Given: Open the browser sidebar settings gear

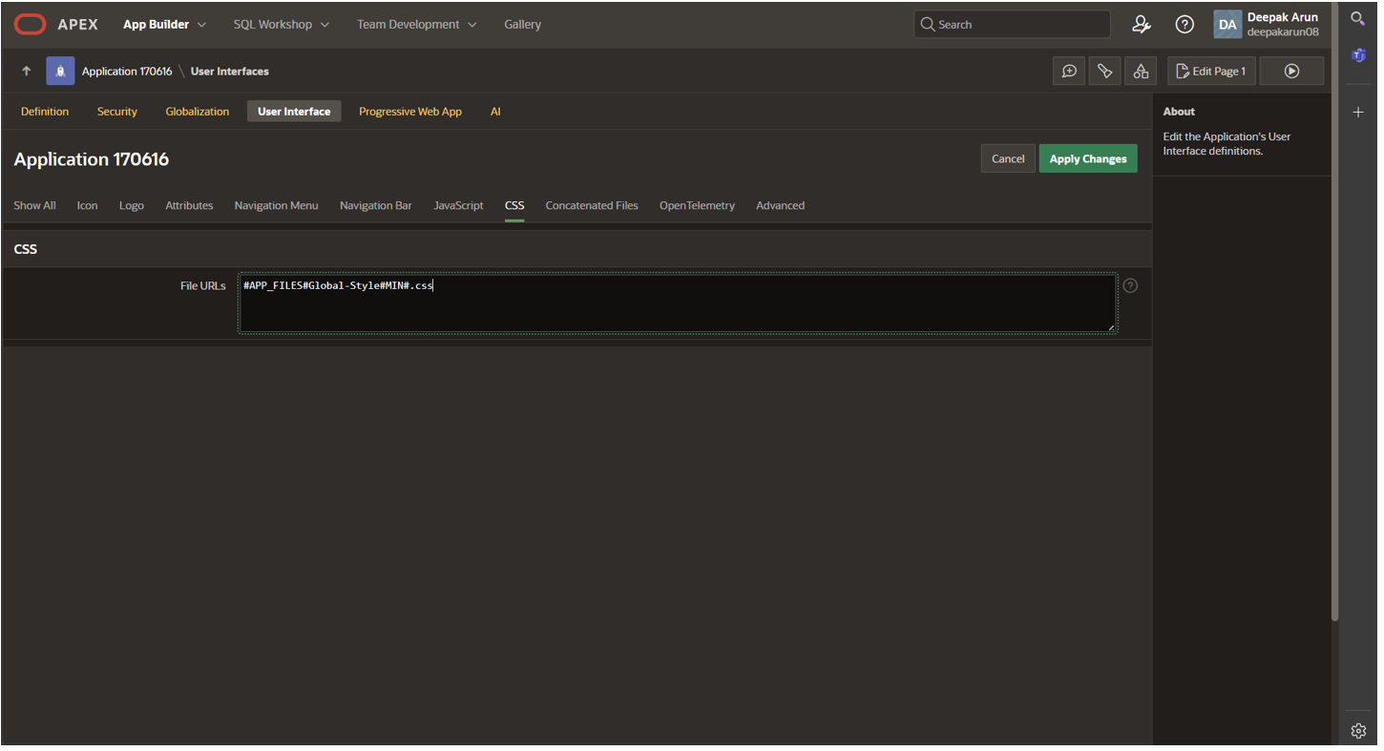Looking at the screenshot, I should click(1358, 731).
